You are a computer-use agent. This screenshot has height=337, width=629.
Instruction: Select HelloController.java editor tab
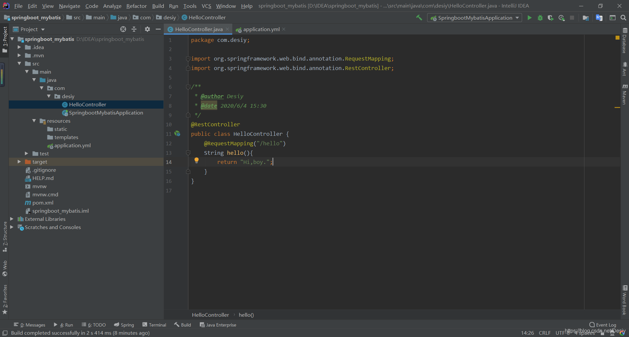199,29
